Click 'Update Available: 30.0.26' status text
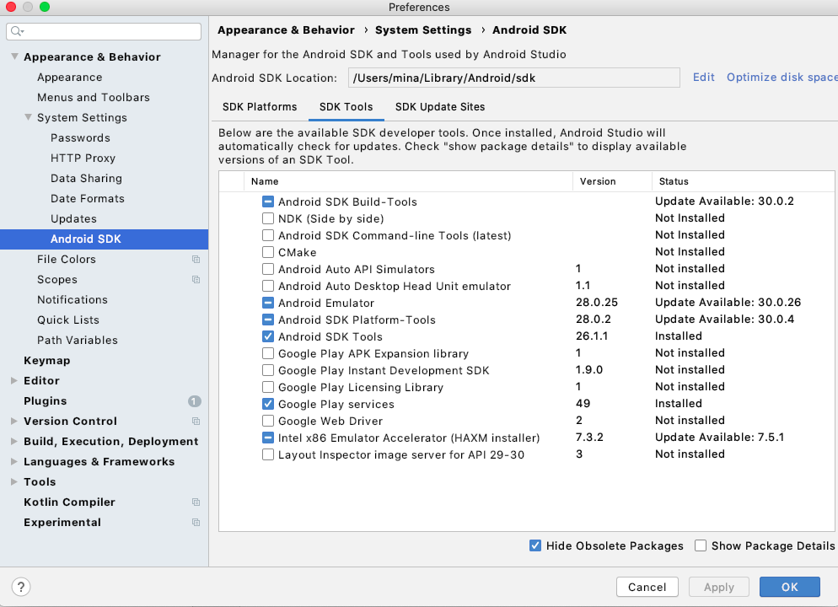 728,303
